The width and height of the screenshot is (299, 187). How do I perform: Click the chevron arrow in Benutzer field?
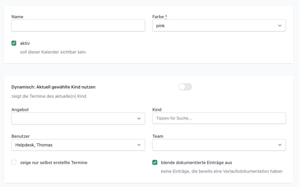point(139,145)
